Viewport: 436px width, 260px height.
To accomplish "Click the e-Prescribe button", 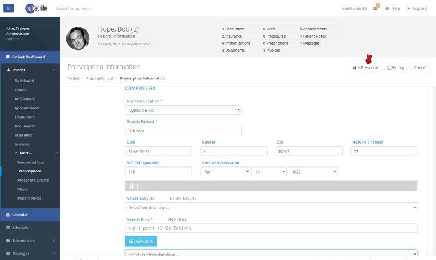I will click(365, 67).
